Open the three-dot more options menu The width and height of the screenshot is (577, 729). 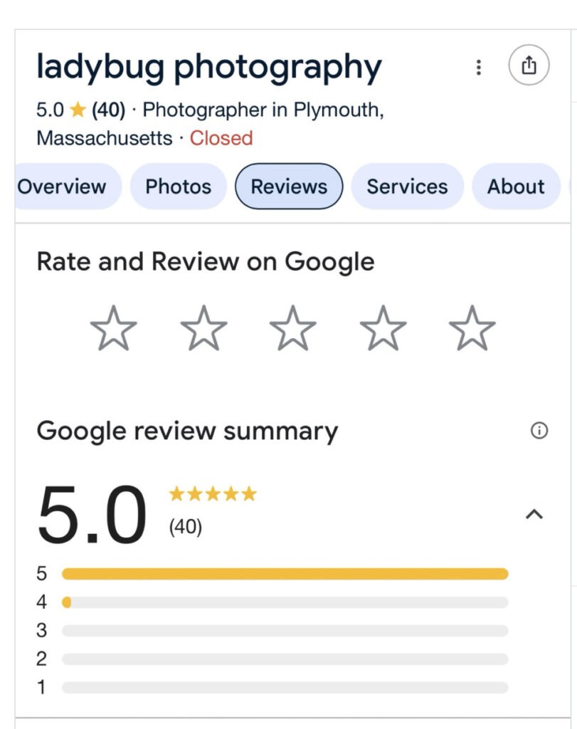click(479, 68)
